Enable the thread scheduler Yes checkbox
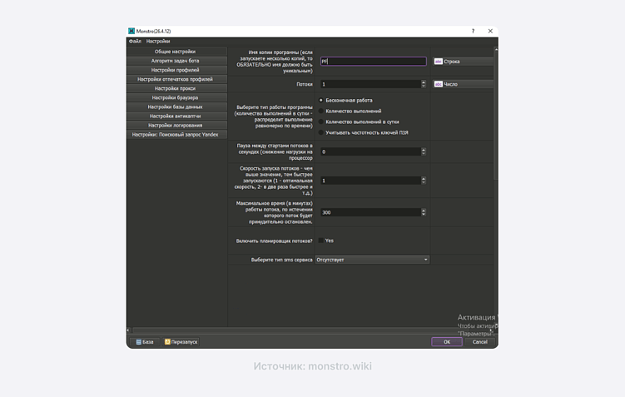 pyautogui.click(x=321, y=241)
